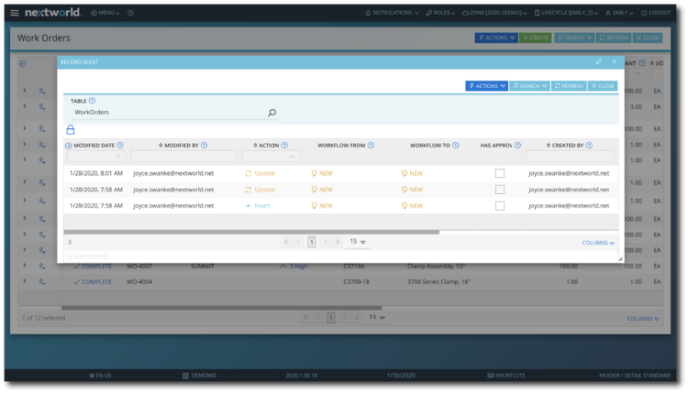Click the Work Orders grid horizontal scrollbar
688x393 pixels.
[222, 308]
